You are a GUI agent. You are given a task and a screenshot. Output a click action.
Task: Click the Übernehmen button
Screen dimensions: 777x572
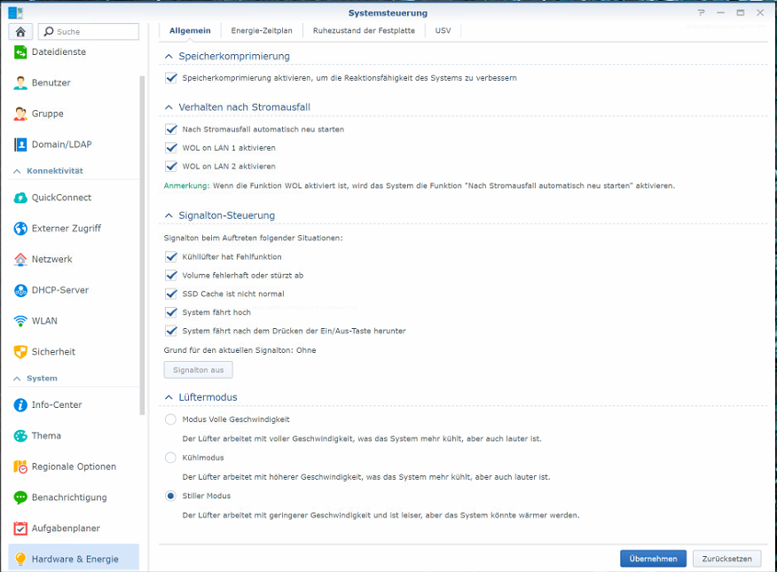click(x=653, y=559)
